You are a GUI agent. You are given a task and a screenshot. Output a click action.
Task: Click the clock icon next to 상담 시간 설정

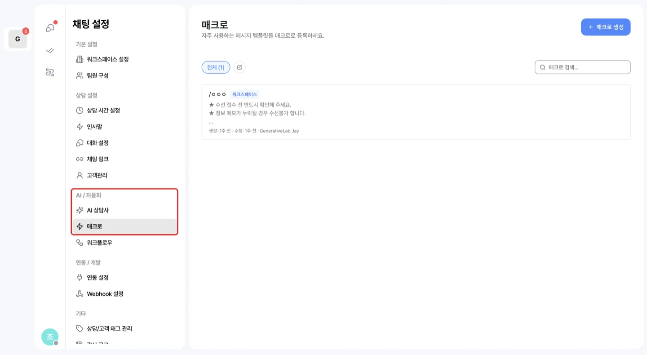point(80,111)
